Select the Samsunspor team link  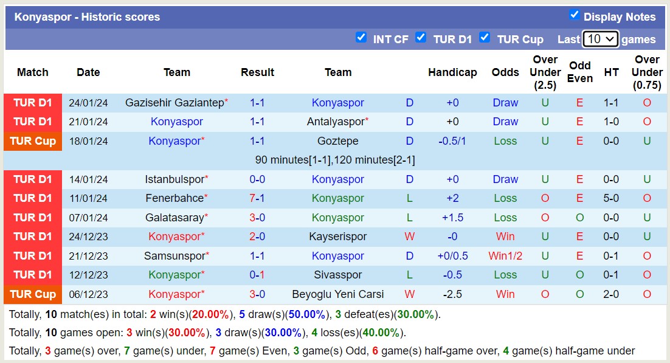tap(176, 255)
